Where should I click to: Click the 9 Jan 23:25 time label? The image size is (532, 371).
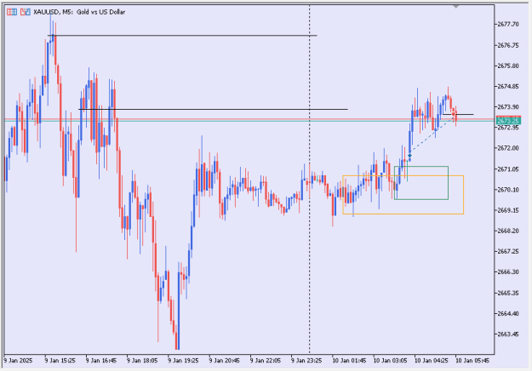tap(306, 361)
